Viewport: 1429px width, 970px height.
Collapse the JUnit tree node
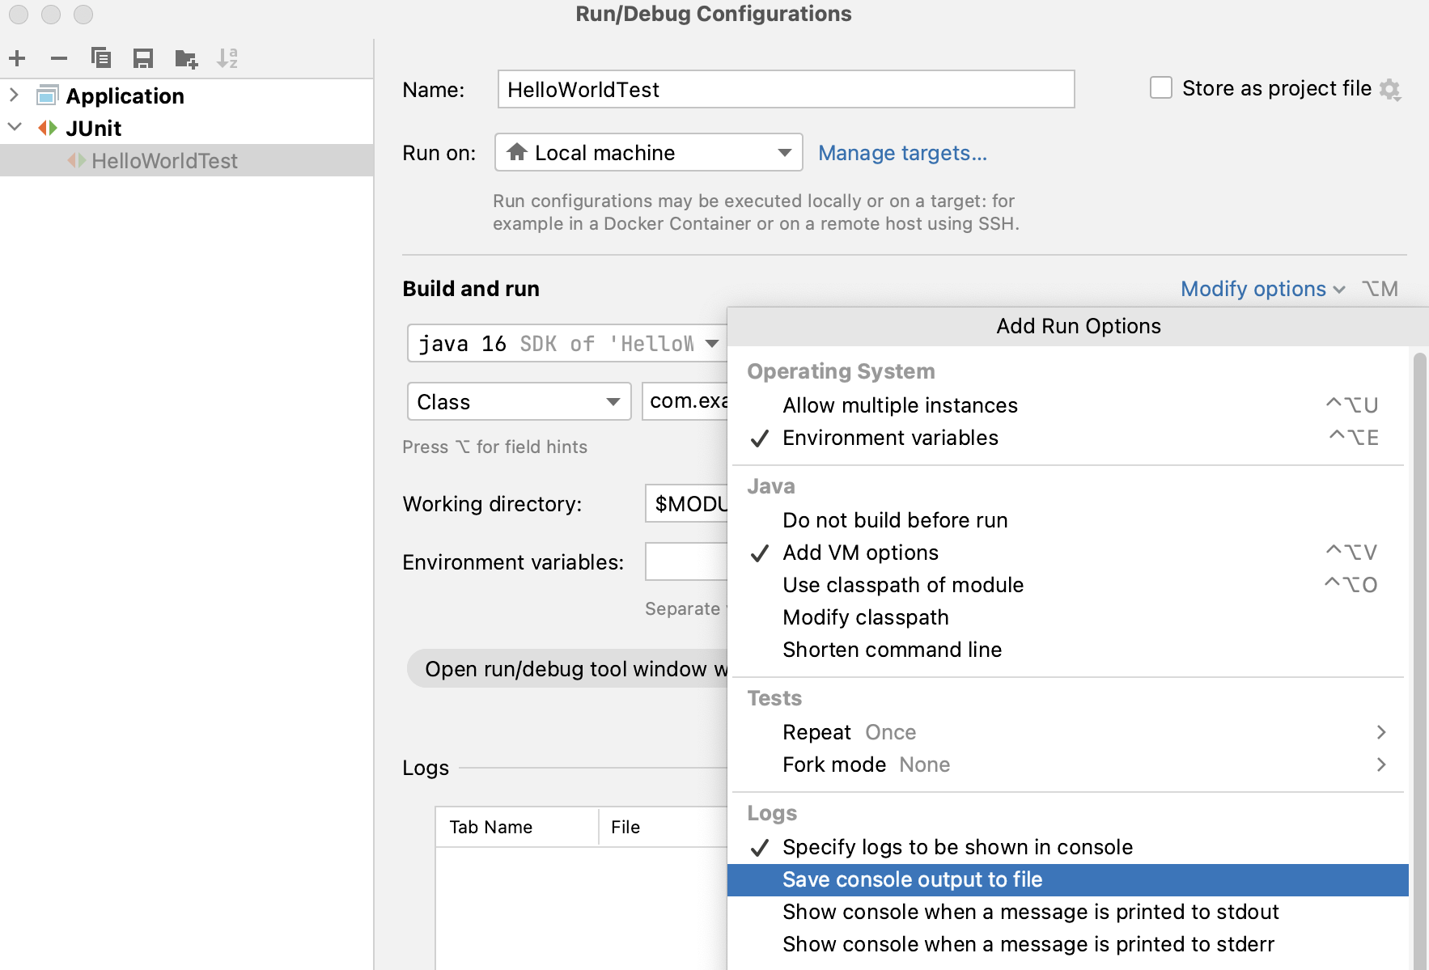tap(14, 128)
